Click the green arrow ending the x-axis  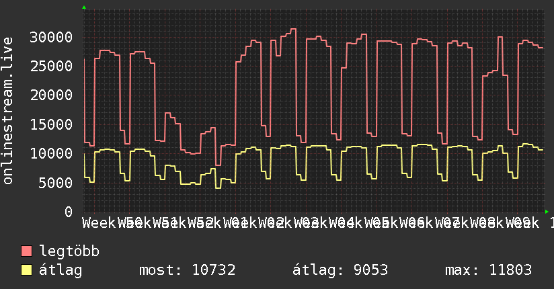coord(547,212)
